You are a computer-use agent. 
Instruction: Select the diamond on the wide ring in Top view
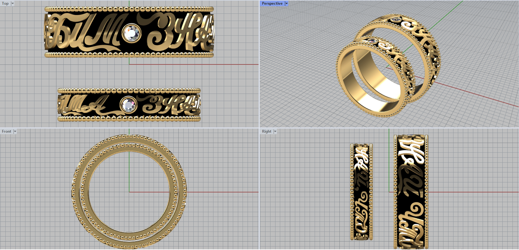131,33
